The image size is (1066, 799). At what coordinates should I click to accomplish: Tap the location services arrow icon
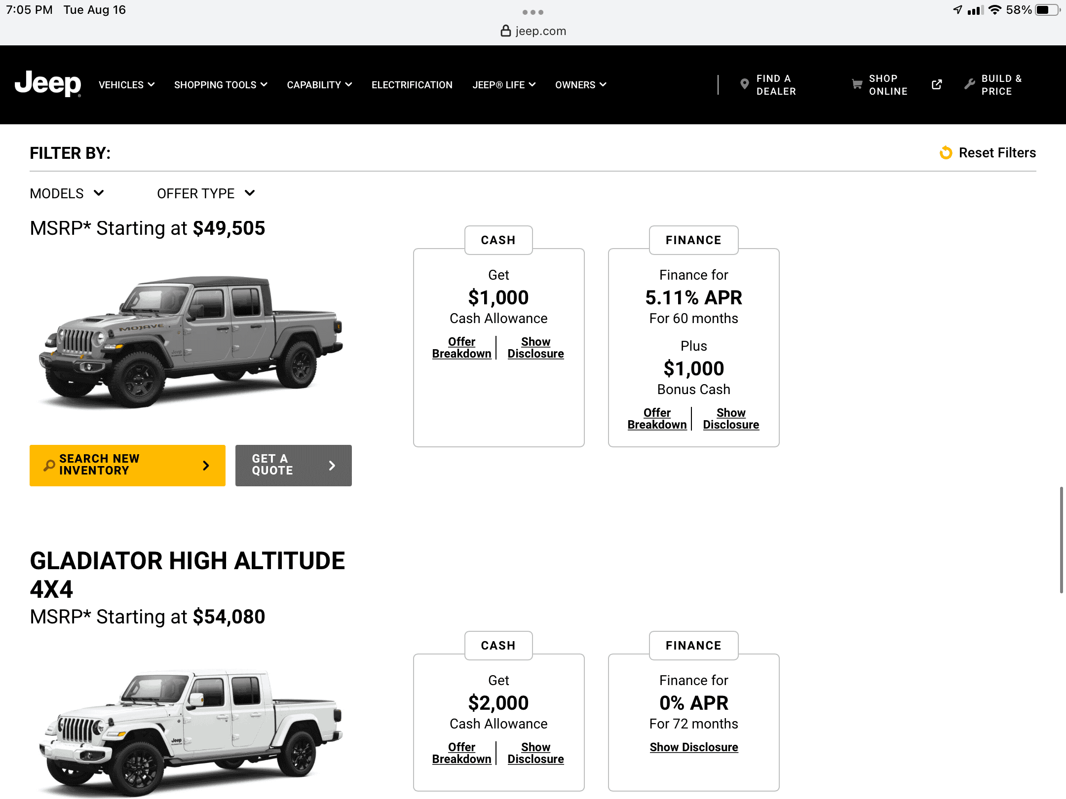[957, 10]
